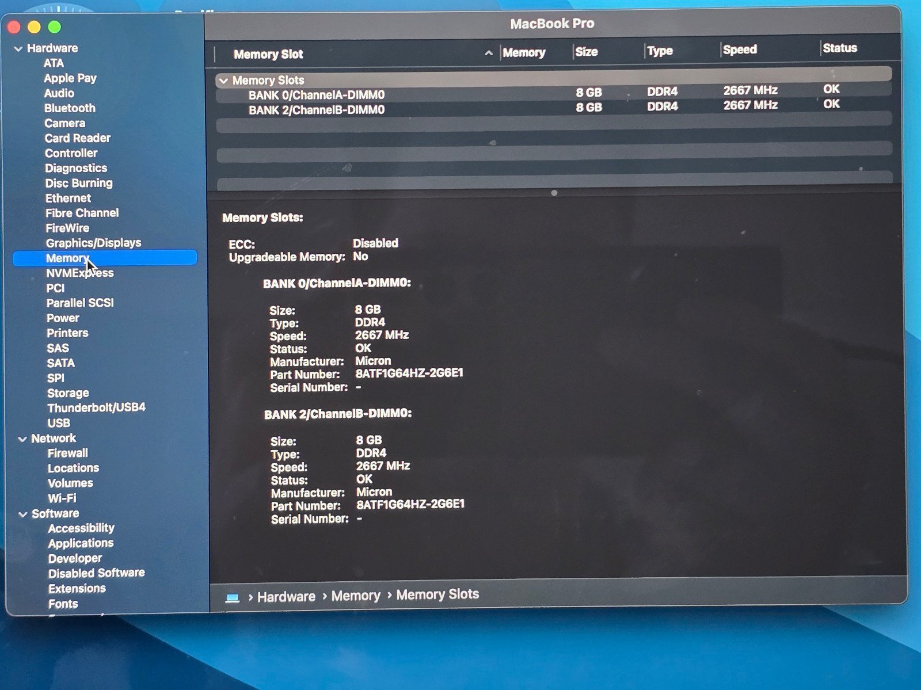This screenshot has width=921, height=690.
Task: Select Accessibility under Software
Action: [x=81, y=528]
